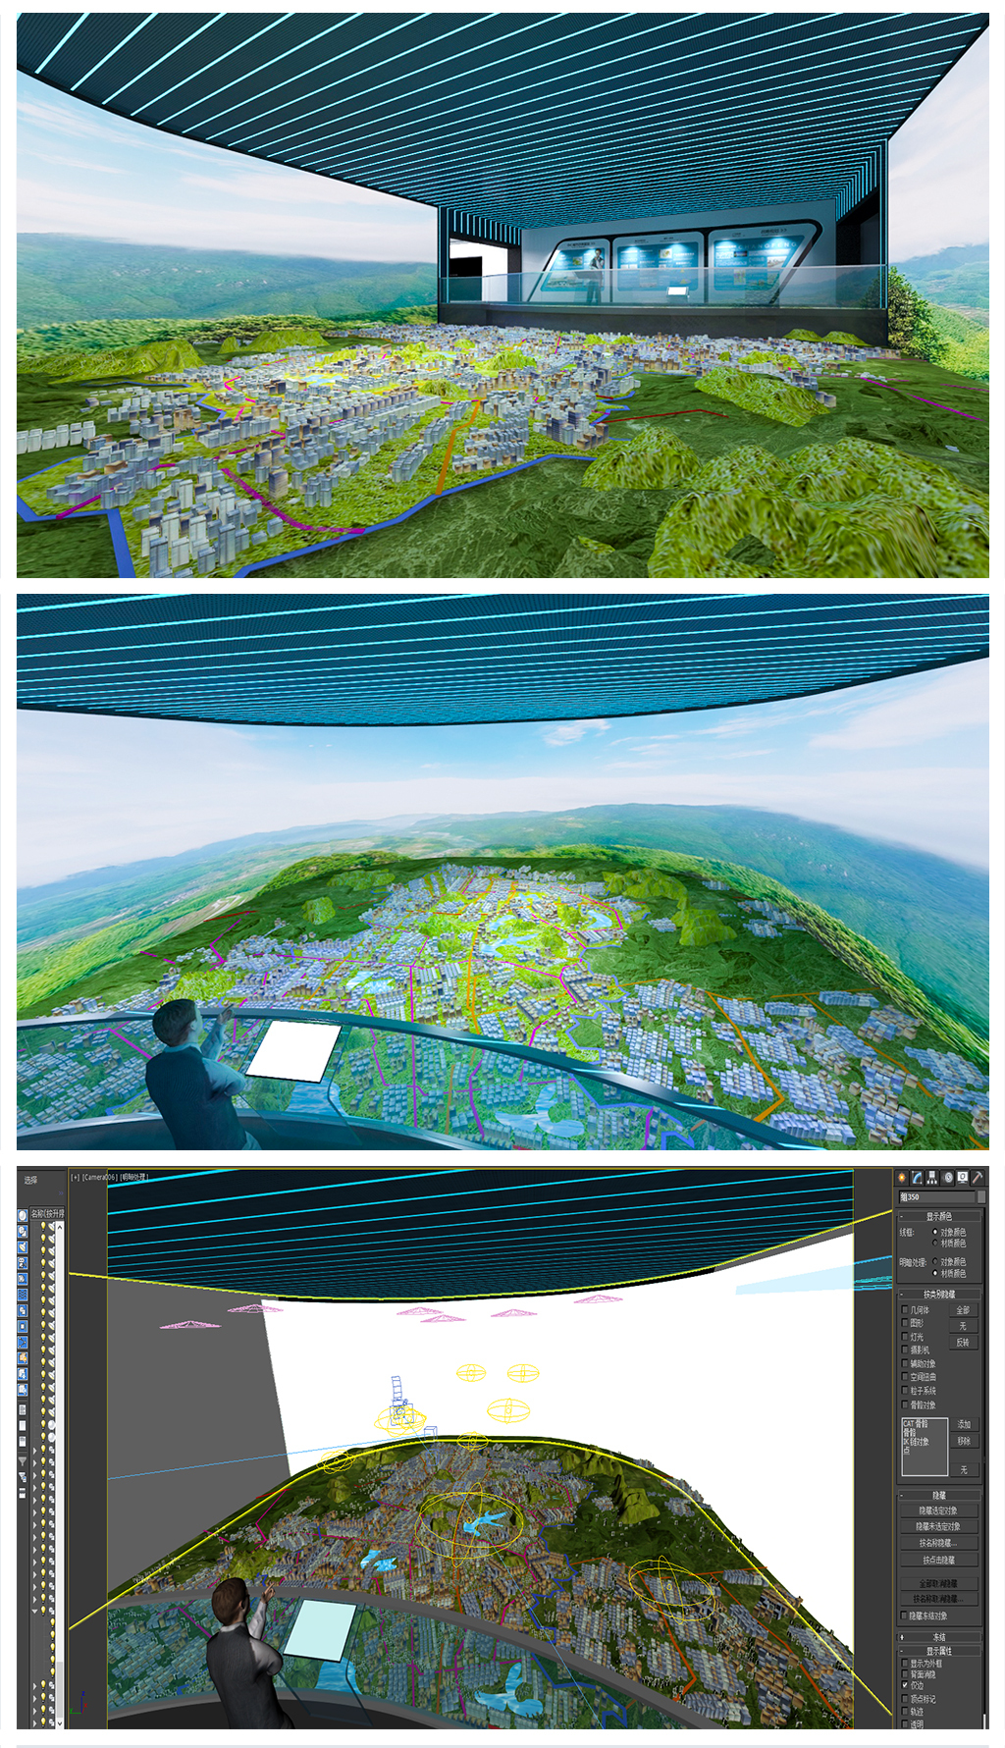Select 明暗处理 材质颜色 radio button
1005x1748 pixels.
[935, 1273]
